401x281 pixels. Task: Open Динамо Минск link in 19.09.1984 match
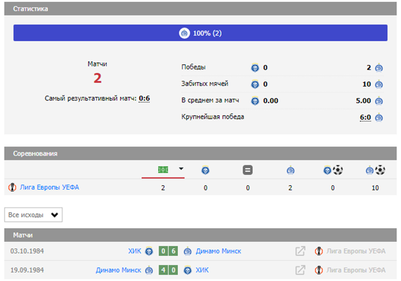(x=118, y=270)
